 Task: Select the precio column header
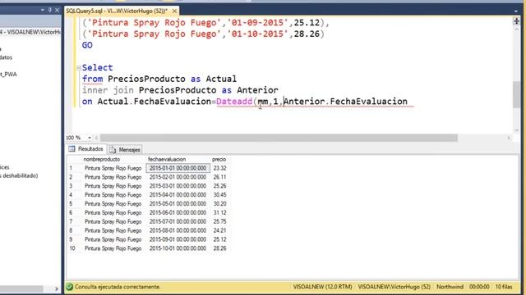219,159
